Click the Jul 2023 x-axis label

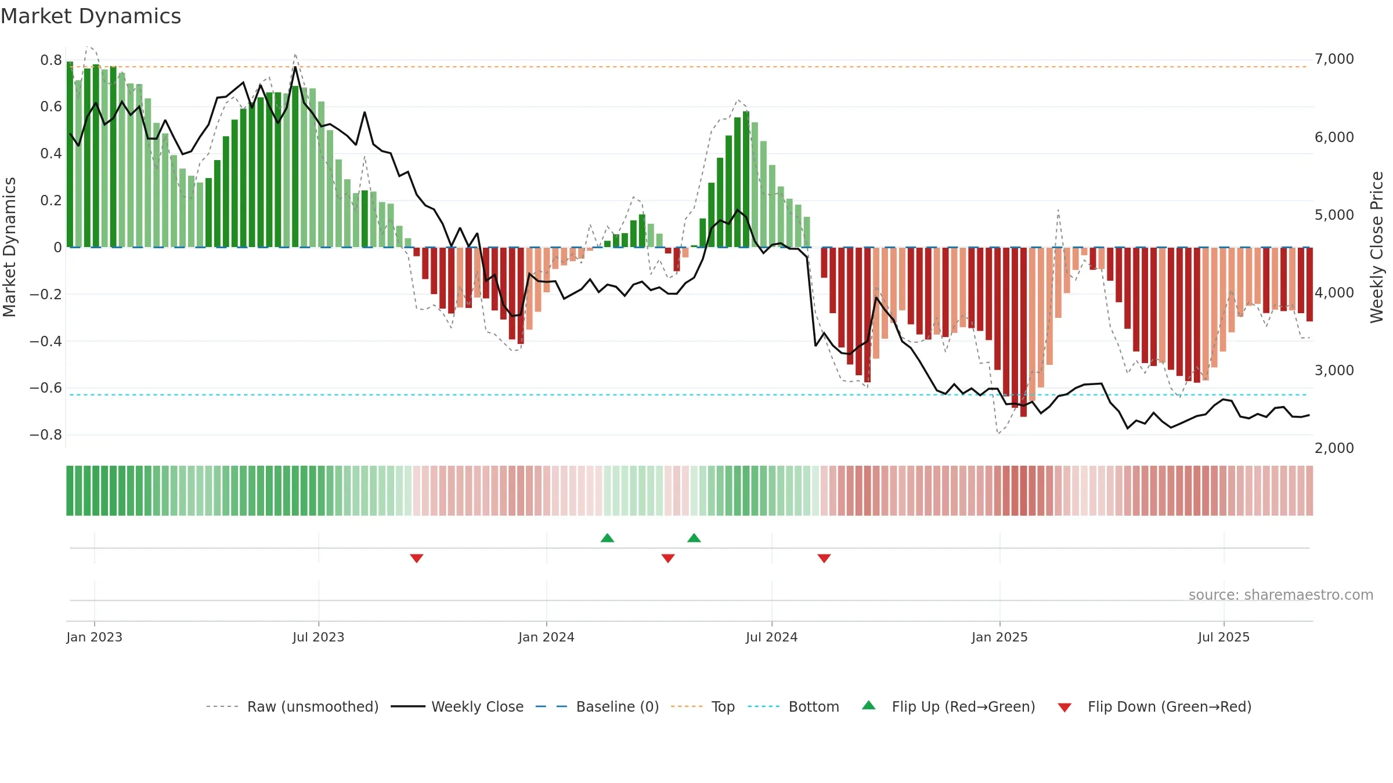tap(319, 637)
